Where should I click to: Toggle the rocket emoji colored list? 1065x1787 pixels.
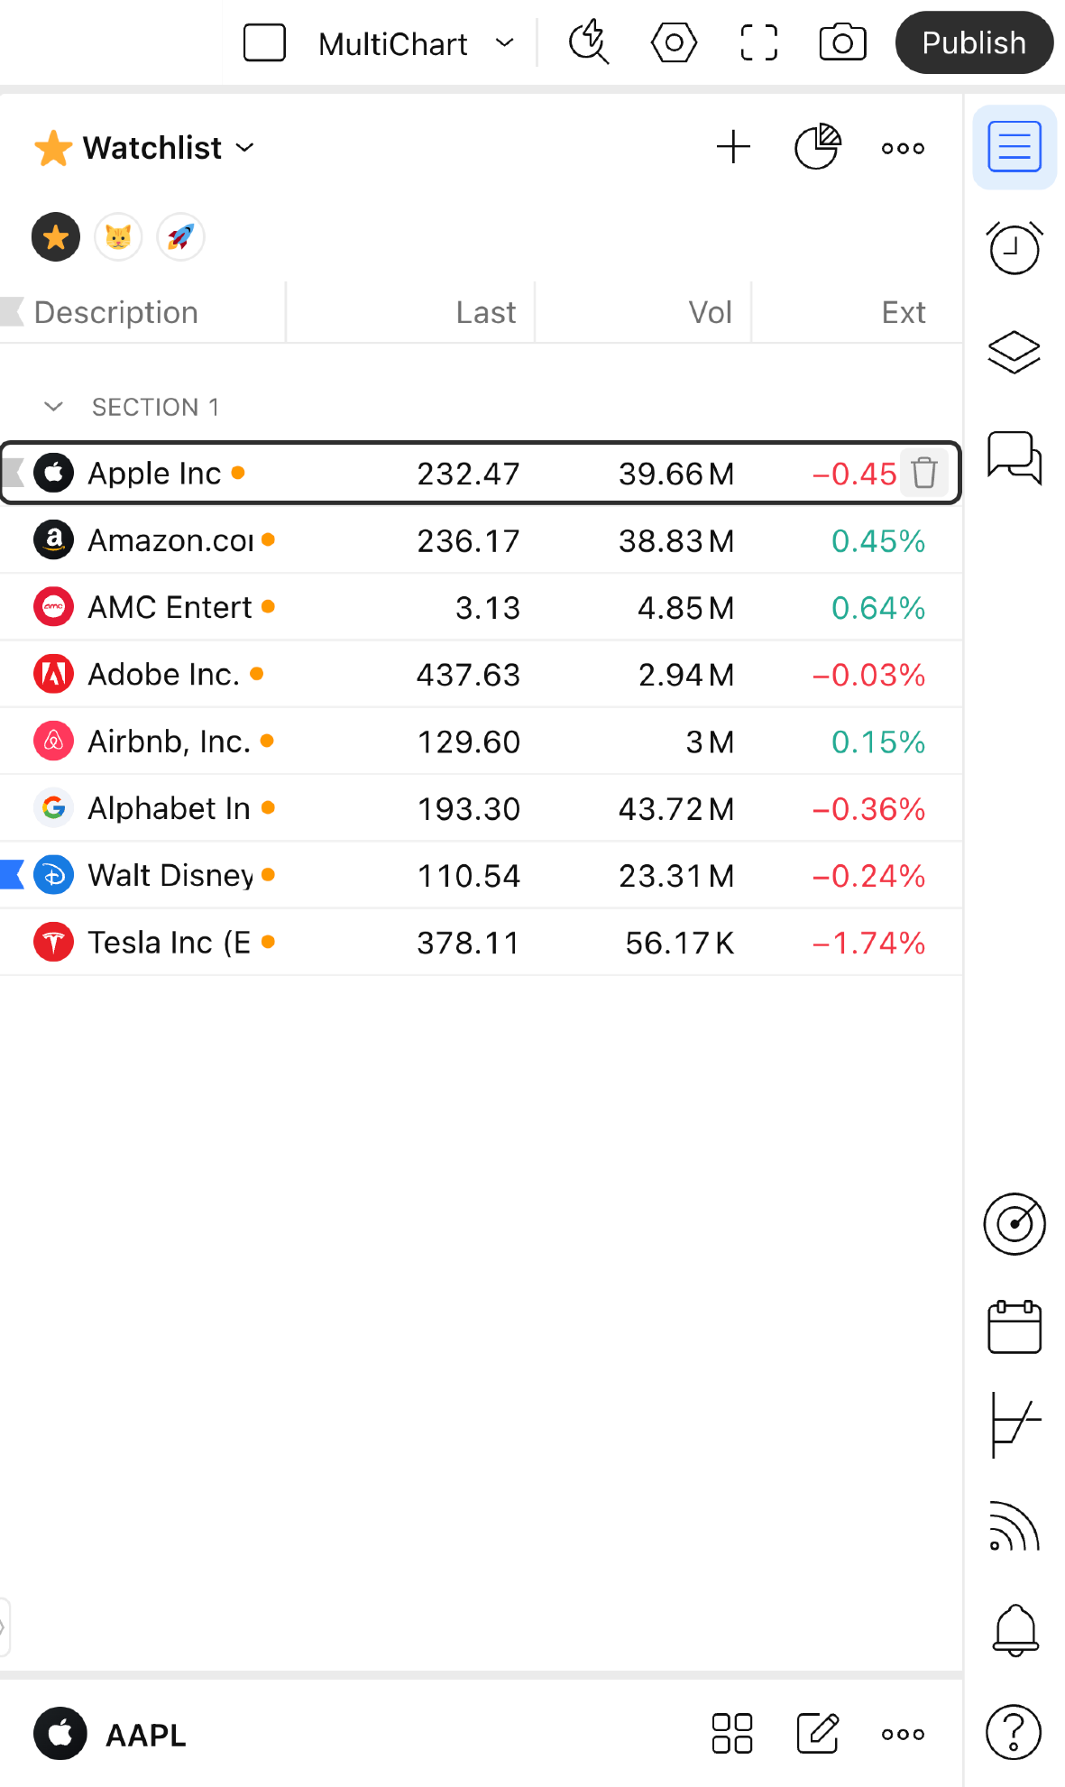[x=180, y=237]
